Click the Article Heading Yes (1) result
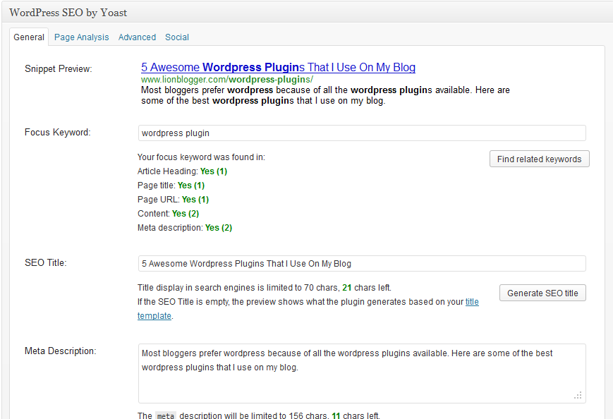 coord(213,171)
